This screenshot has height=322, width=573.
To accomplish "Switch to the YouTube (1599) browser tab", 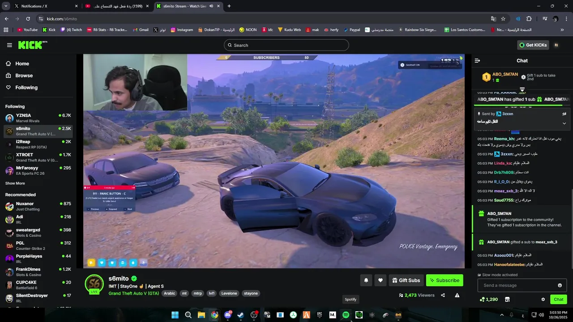I will (117, 6).
